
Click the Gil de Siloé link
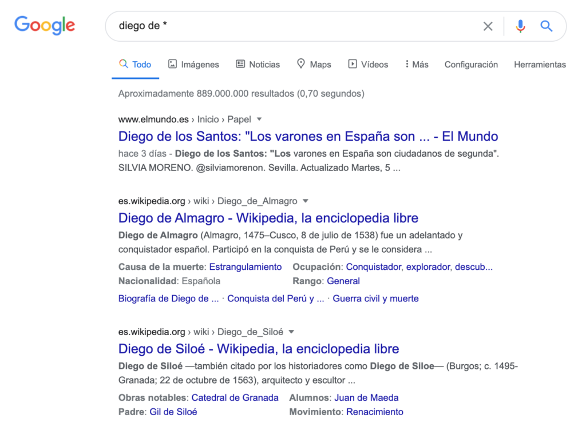[173, 412]
